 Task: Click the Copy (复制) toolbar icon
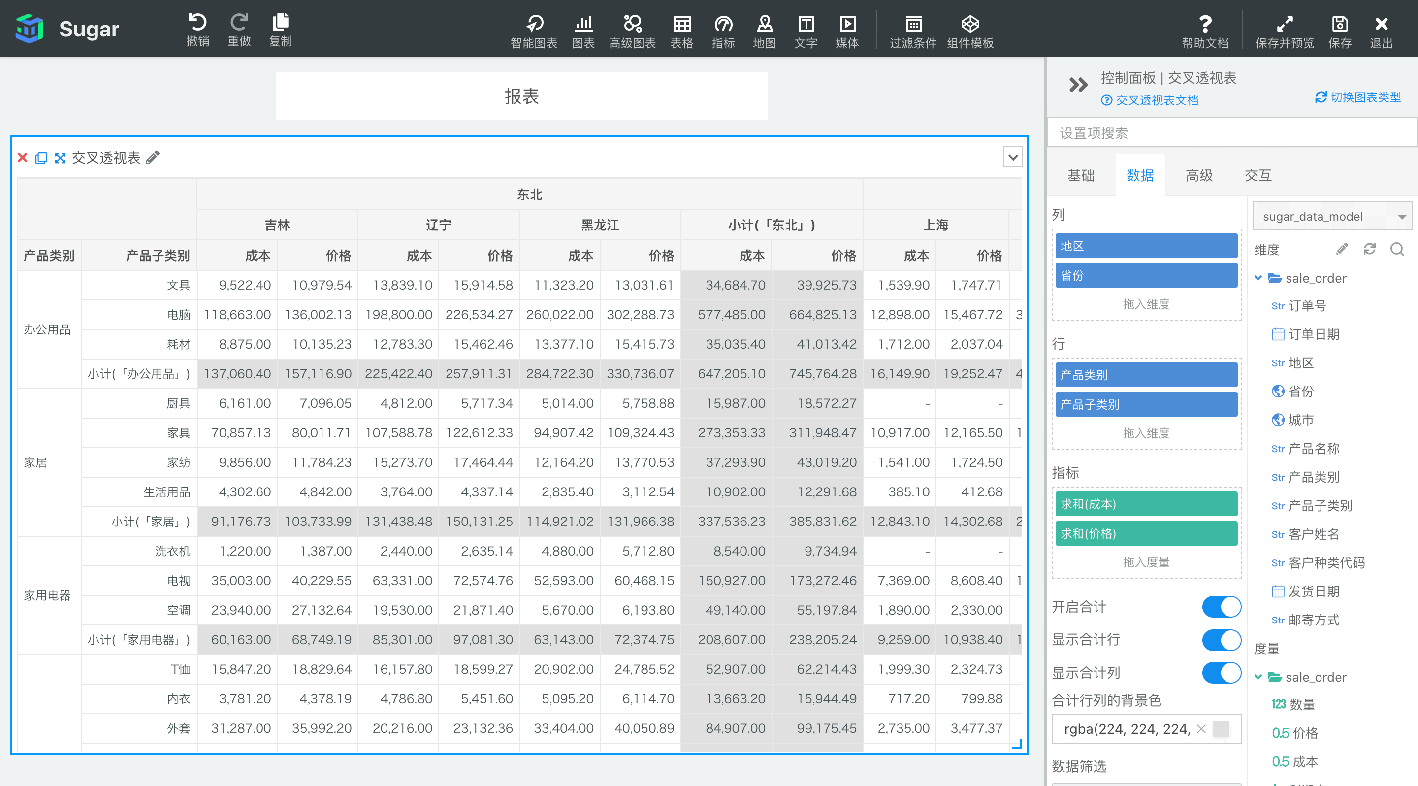click(x=280, y=29)
